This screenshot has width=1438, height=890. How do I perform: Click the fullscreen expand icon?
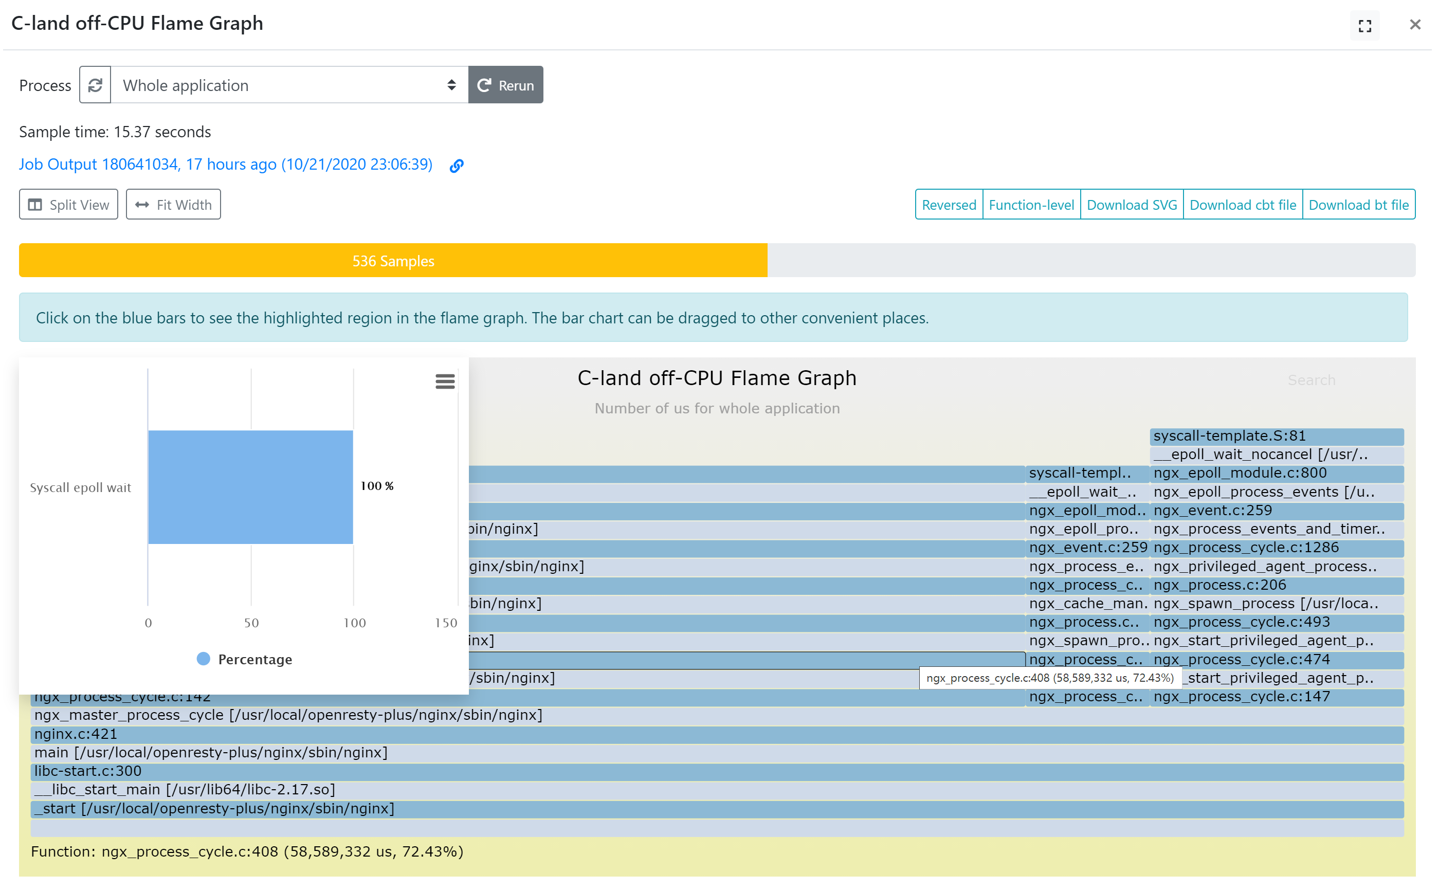click(x=1364, y=25)
